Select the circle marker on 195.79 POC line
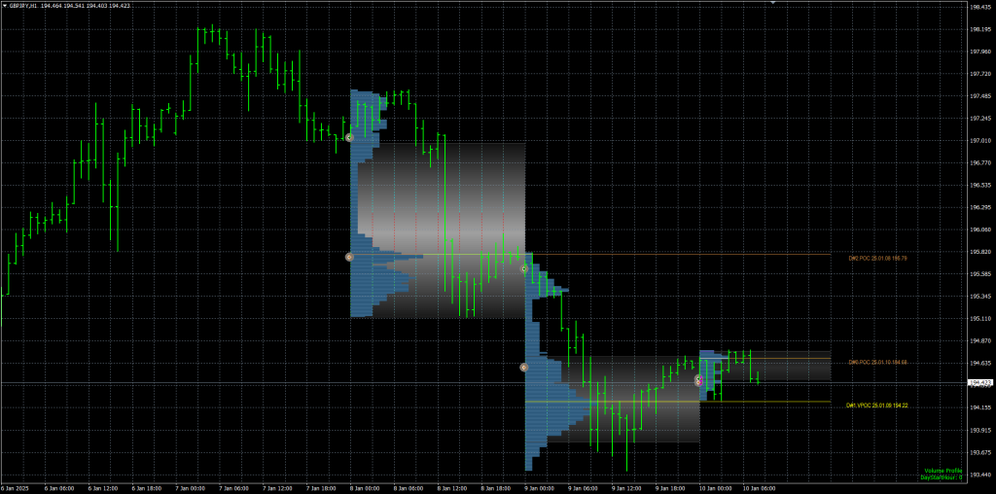This screenshot has width=996, height=494. coord(349,257)
